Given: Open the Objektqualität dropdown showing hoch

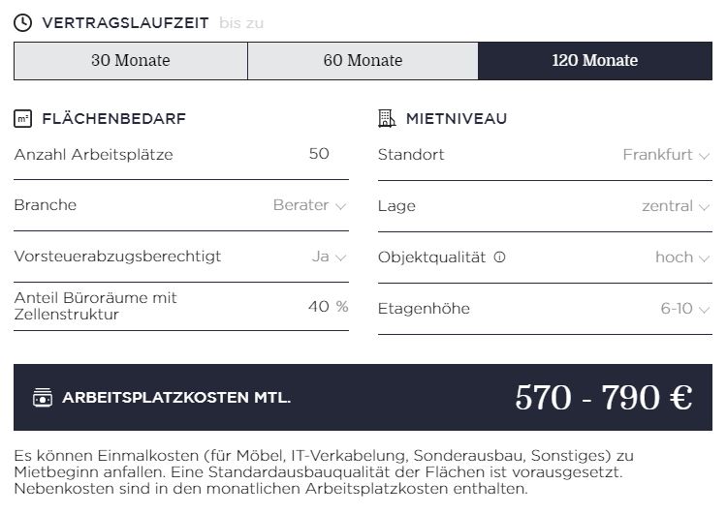Looking at the screenshot, I should (681, 257).
